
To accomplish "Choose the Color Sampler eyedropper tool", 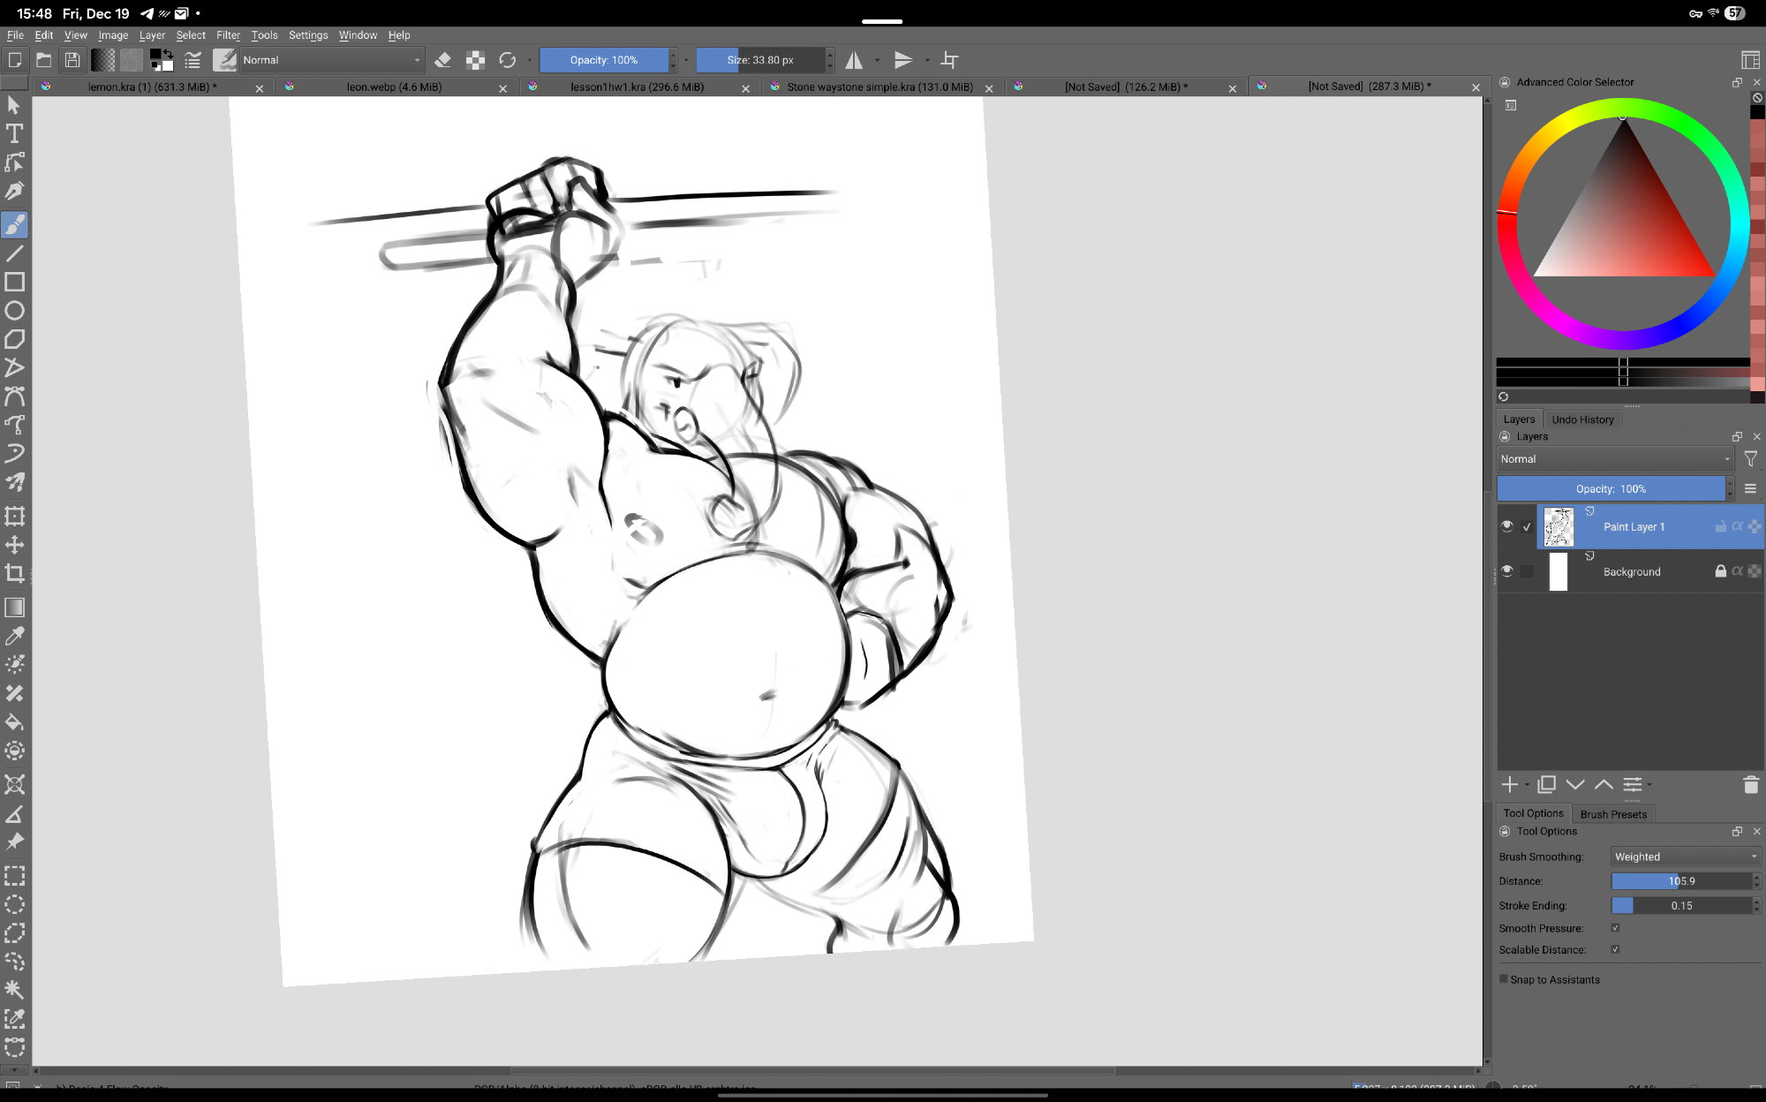I will tap(14, 636).
